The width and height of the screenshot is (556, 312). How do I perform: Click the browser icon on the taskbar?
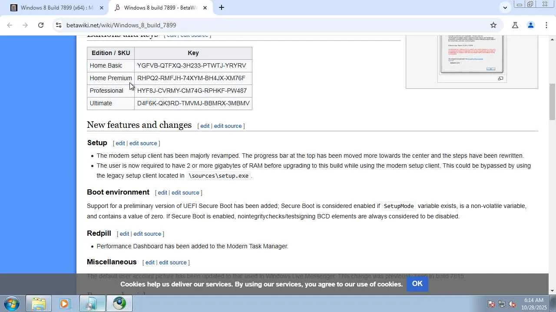[x=119, y=304]
